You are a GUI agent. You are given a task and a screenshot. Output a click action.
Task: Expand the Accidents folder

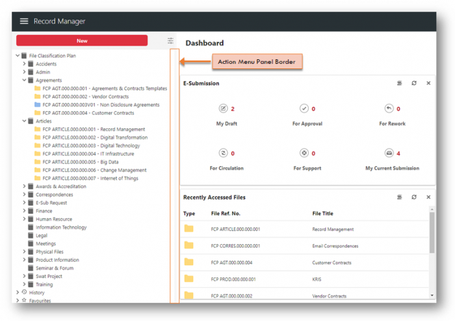[24, 64]
